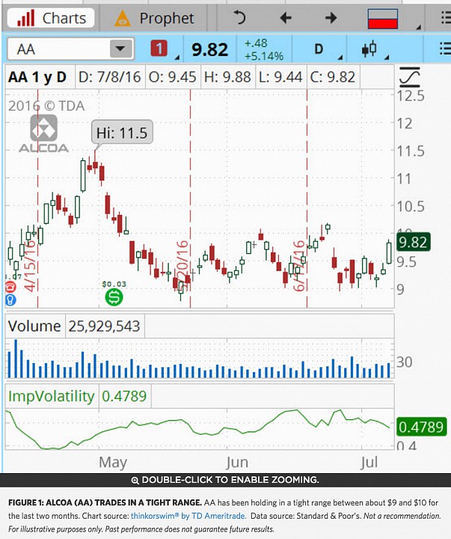451x539 pixels.
Task: Switch to the Prophet tab
Action: [x=155, y=18]
